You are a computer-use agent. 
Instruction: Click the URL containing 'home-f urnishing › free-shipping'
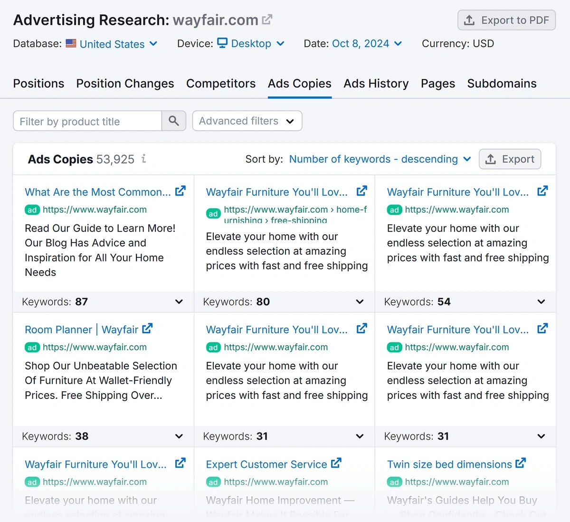[x=295, y=214]
